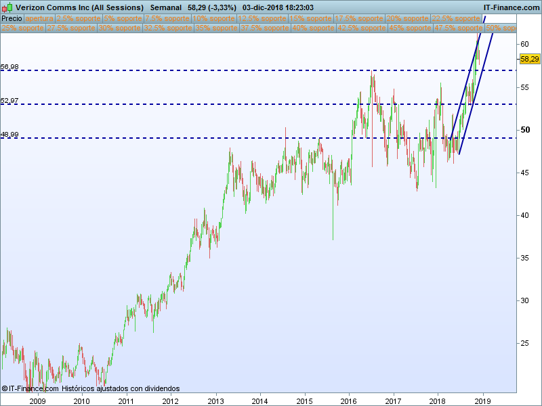Click the 25% soporte label
The image size is (542, 406).
(23, 28)
